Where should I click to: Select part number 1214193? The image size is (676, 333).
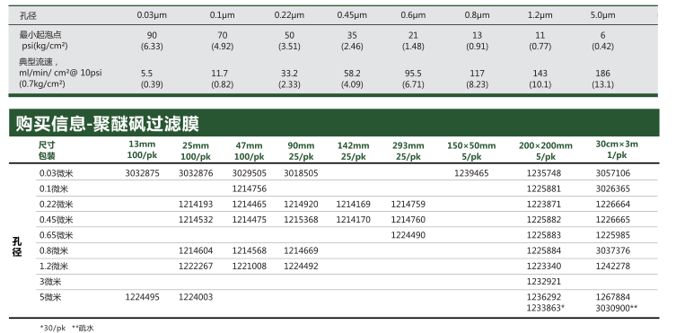196,204
